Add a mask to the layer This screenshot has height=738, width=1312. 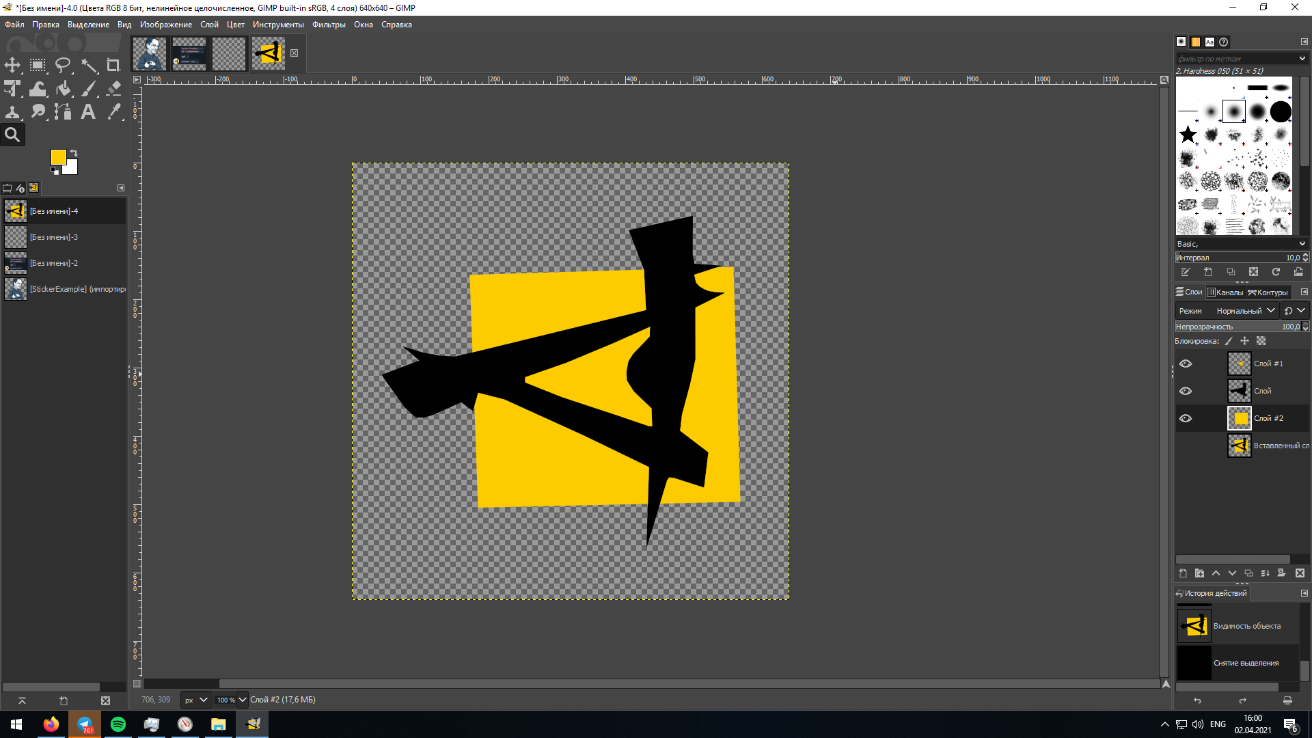(1281, 573)
